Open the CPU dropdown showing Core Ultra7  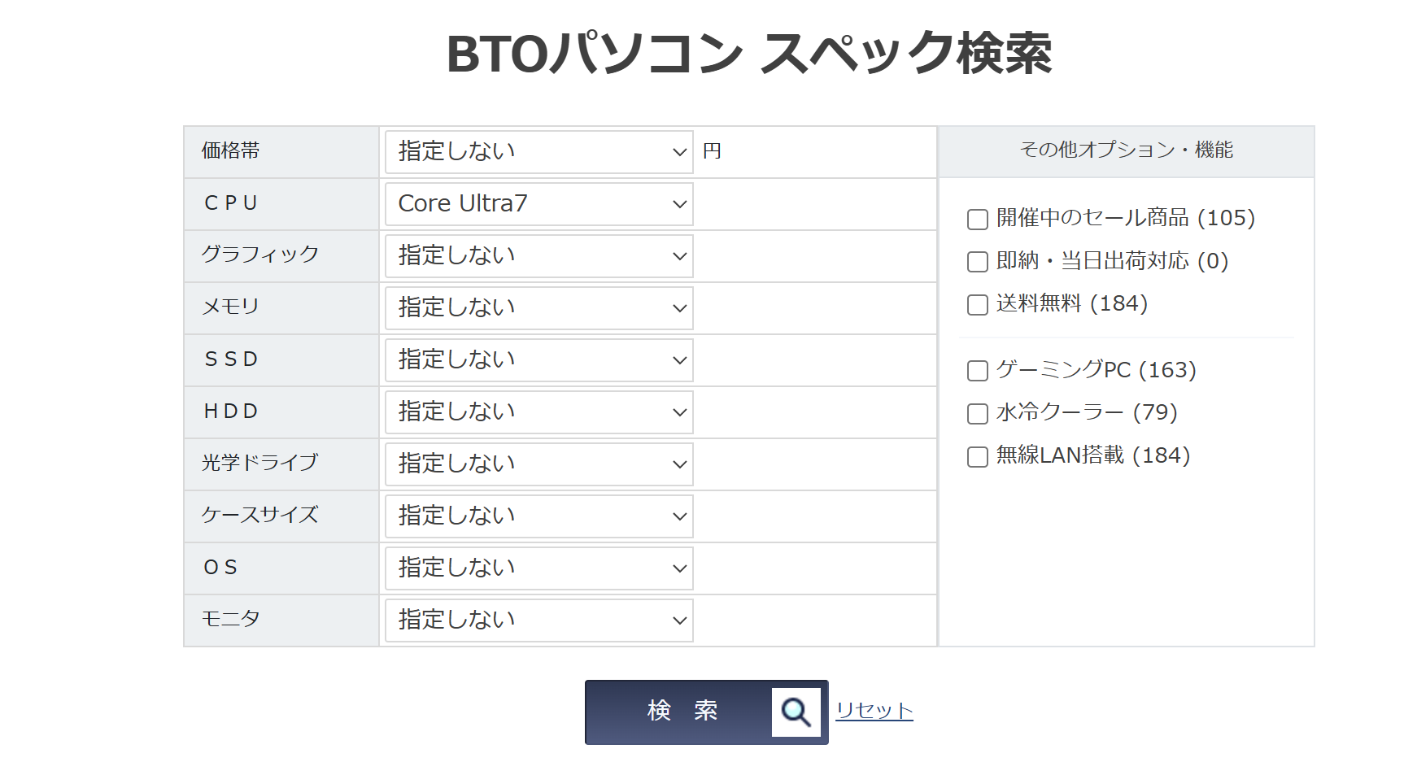[538, 204]
